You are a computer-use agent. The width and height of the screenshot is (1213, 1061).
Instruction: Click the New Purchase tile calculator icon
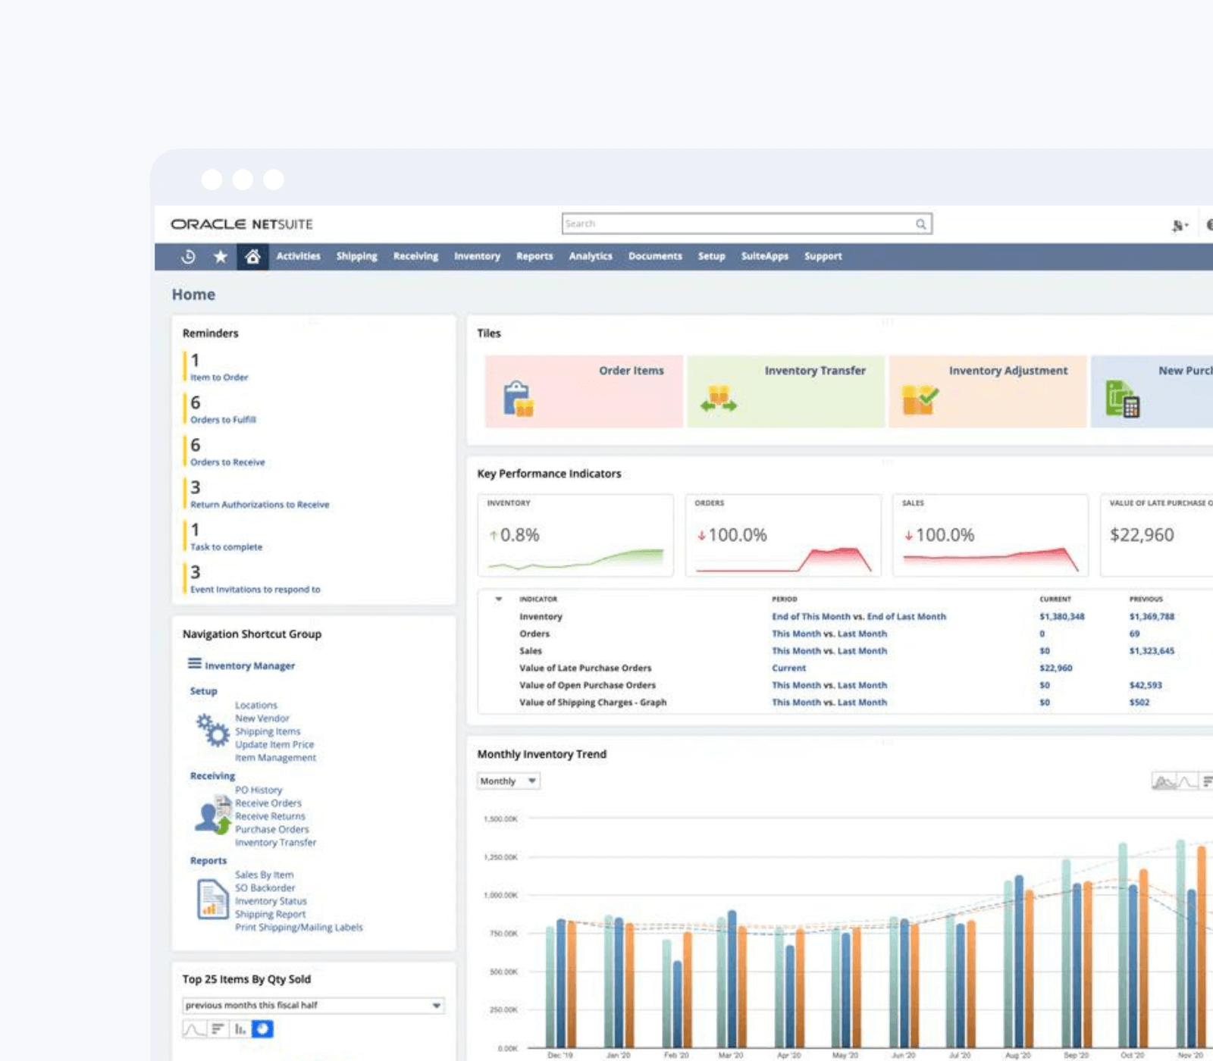click(x=1123, y=399)
